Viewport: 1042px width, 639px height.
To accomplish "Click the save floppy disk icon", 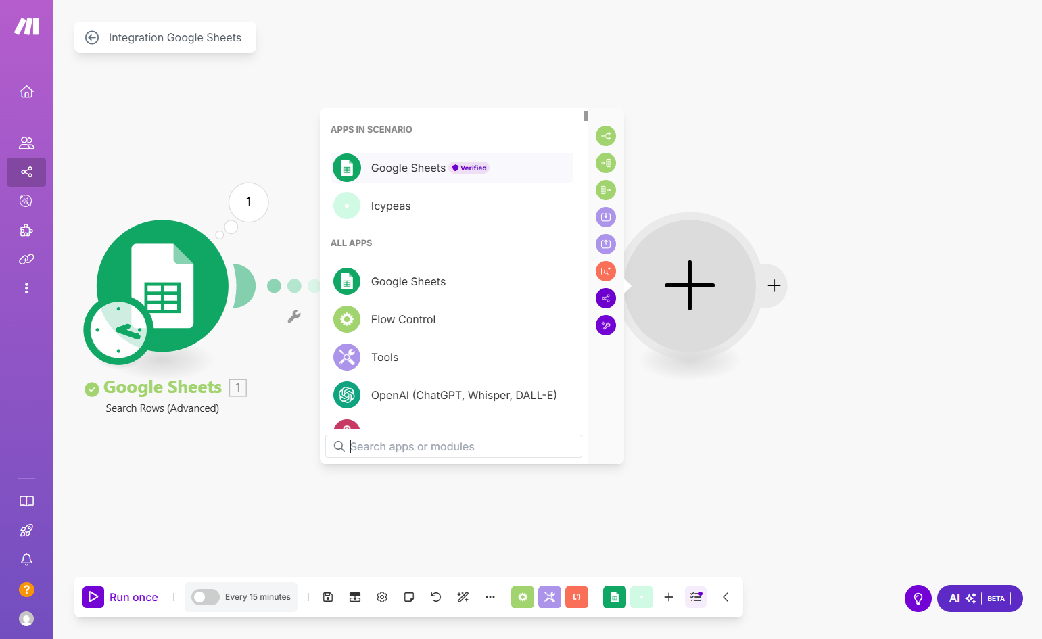I will [328, 597].
